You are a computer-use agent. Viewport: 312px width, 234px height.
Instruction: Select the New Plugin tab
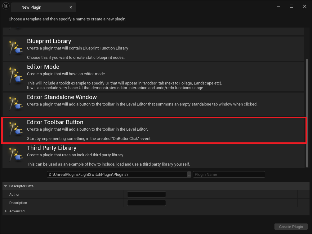pos(31,7)
